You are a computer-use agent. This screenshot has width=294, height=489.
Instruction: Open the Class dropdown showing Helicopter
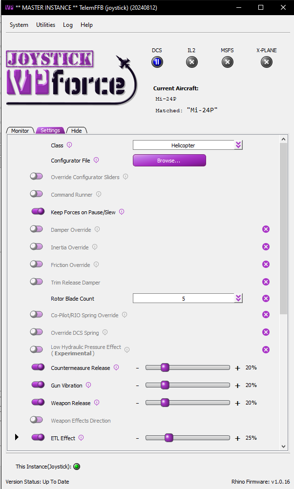[188, 145]
